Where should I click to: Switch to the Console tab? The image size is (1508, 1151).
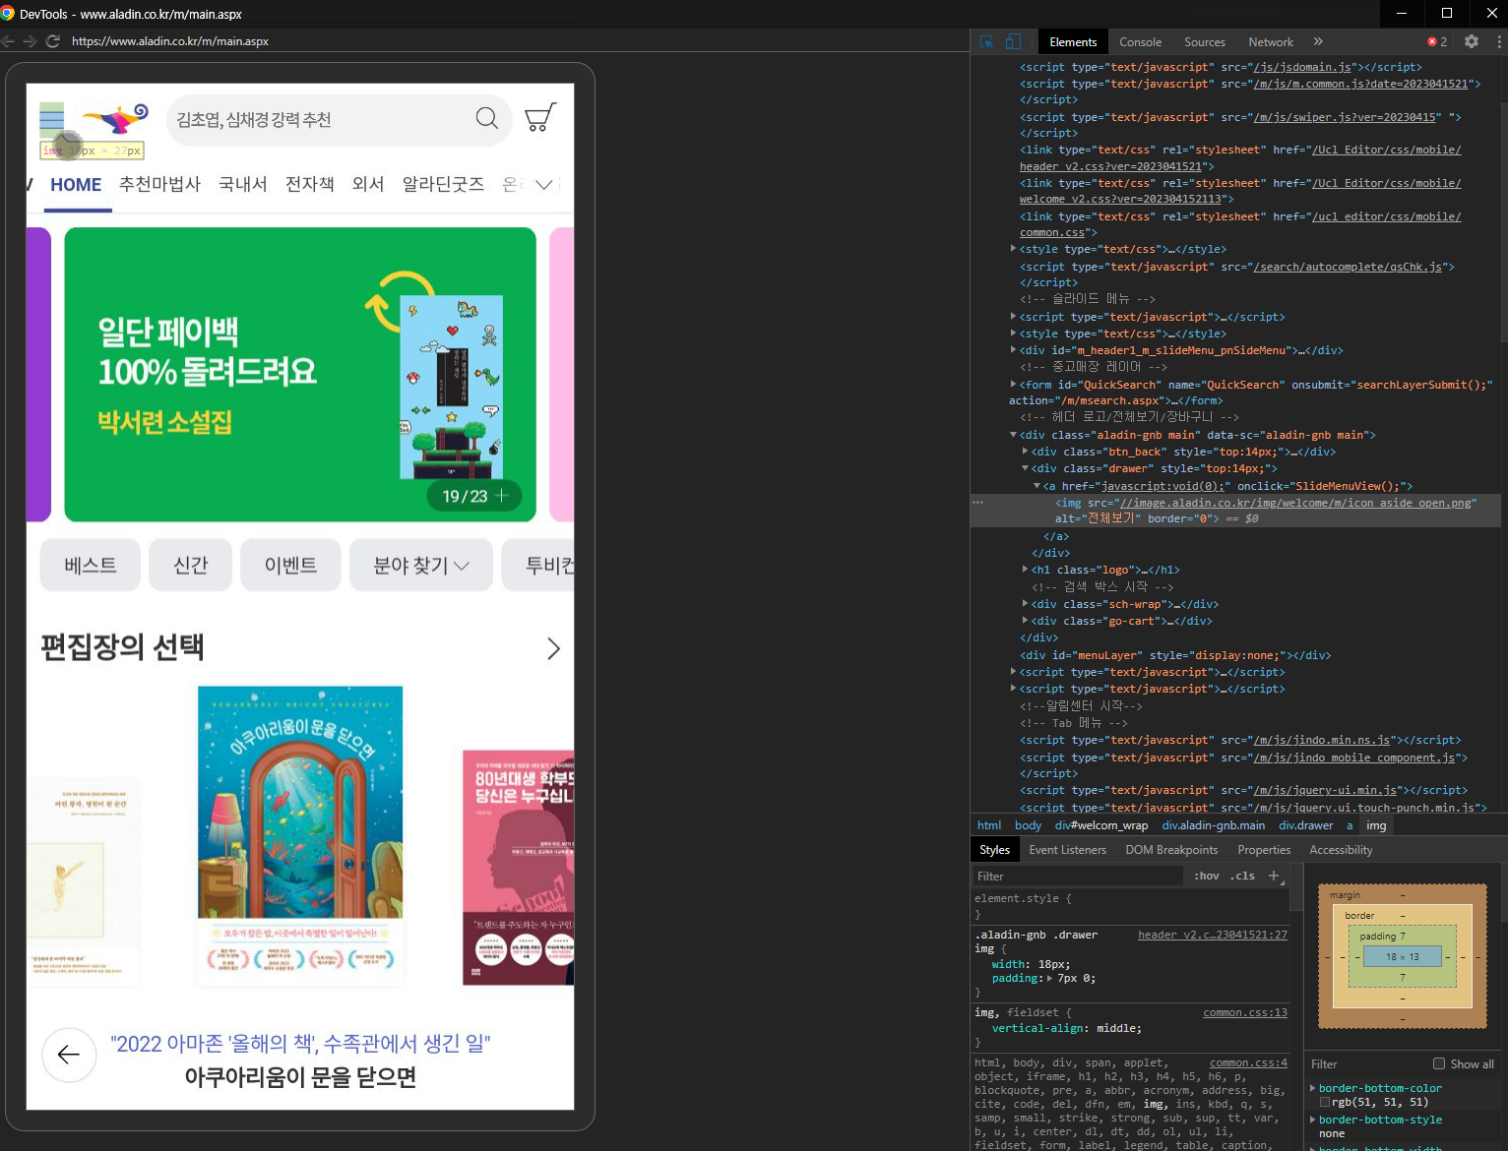1140,41
